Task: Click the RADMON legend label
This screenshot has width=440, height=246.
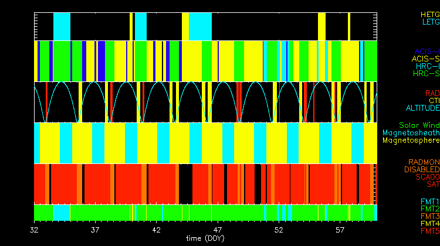Action: click(x=424, y=162)
